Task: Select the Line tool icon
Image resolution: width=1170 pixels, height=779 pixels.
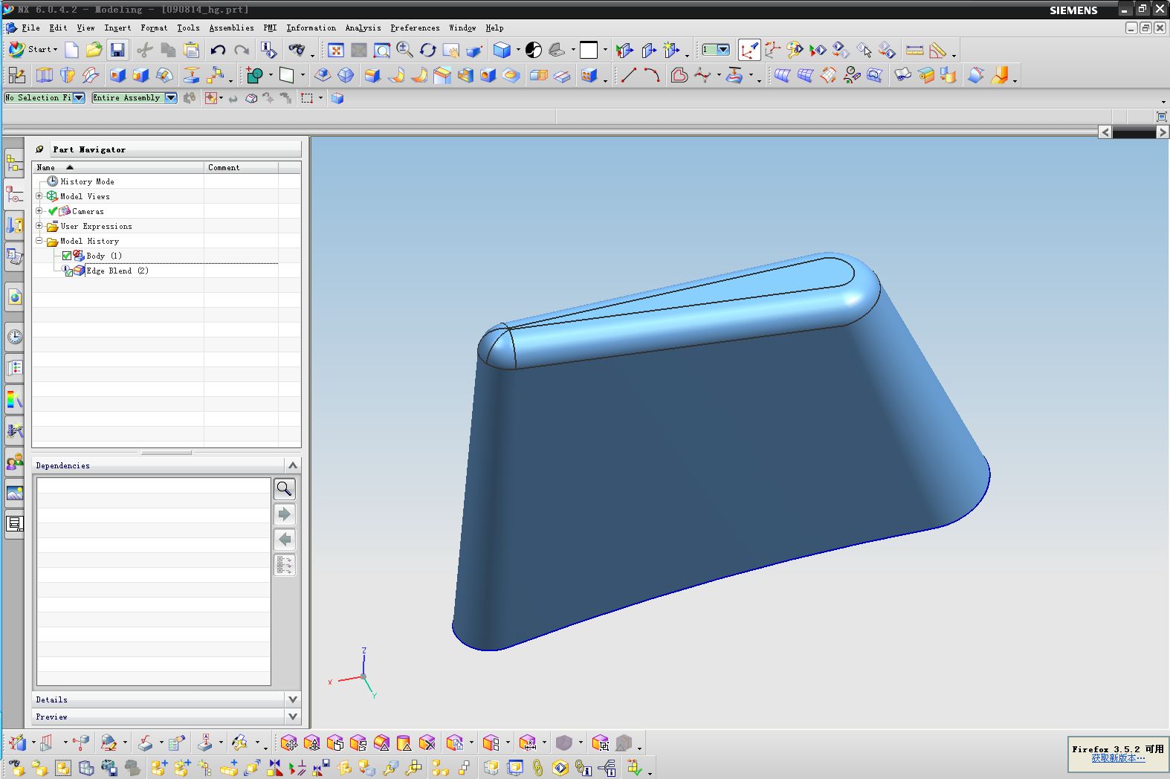Action: click(629, 75)
